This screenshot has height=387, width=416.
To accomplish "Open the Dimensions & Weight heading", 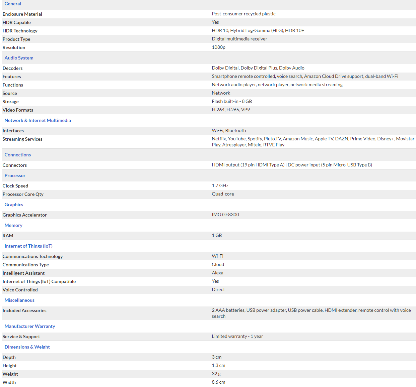I will click(27, 347).
